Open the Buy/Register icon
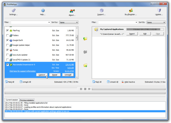This screenshot has width=171, height=123. (131, 10)
